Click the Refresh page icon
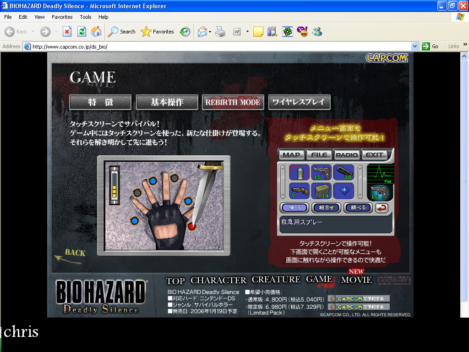The image size is (469, 352). point(82,32)
